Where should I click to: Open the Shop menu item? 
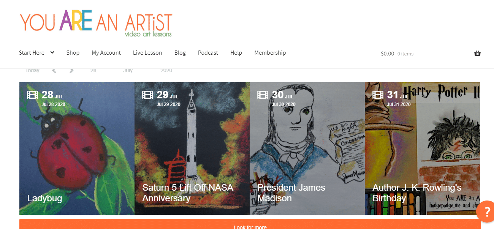(73, 53)
